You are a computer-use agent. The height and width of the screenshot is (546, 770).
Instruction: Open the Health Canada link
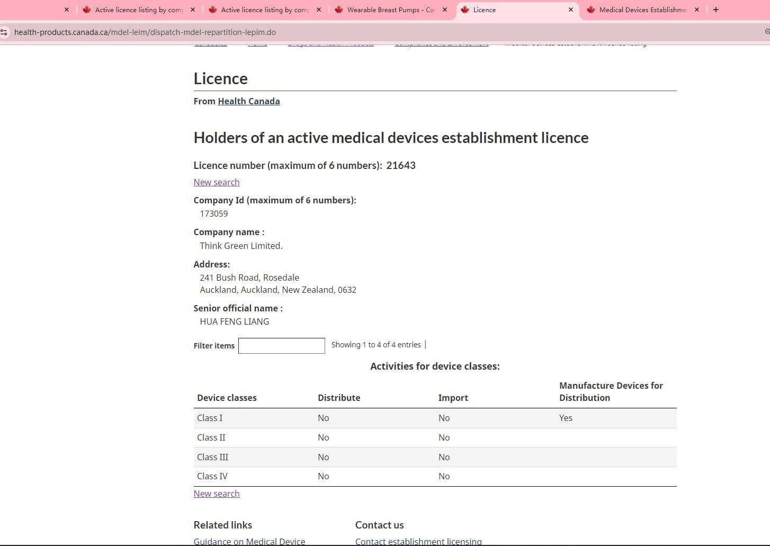click(x=248, y=101)
